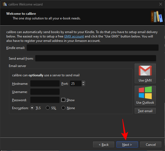Screen dimensions: 165x151
Task: Enable the Show password checkbox
Action: tap(63, 100)
